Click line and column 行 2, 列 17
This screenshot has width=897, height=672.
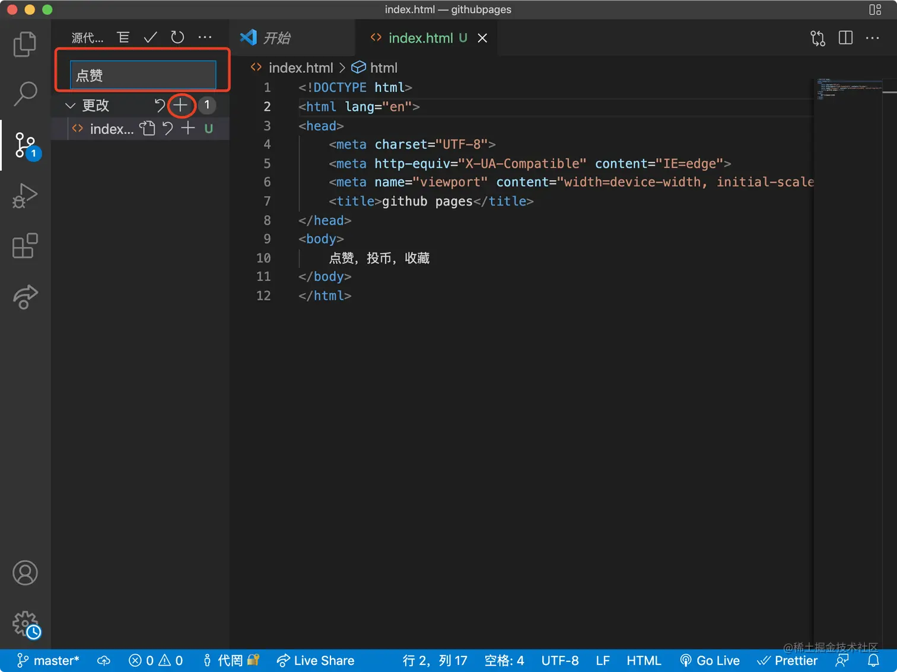(x=435, y=660)
